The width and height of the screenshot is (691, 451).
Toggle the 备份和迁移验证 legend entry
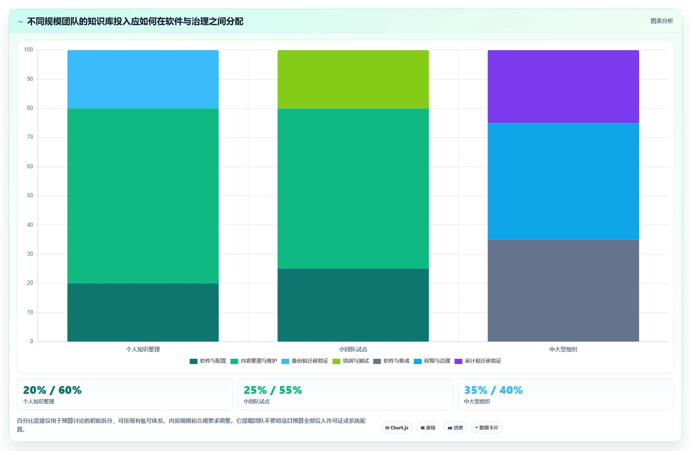(305, 361)
